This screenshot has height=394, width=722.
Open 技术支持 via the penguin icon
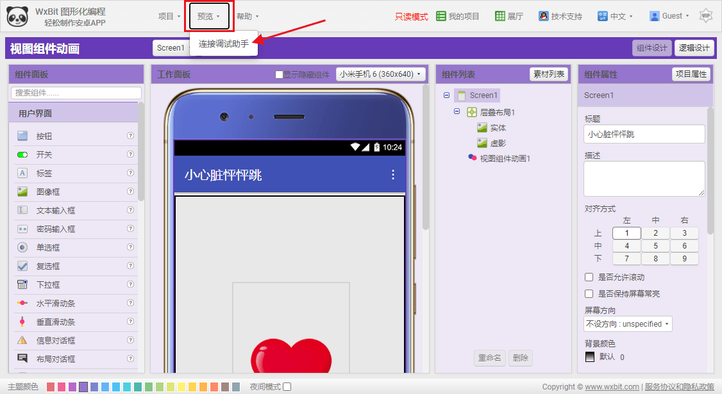544,16
